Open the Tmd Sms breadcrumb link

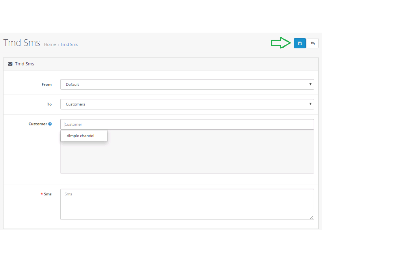point(69,44)
